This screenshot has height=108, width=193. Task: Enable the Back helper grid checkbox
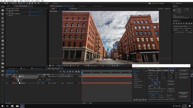tap(151, 95)
